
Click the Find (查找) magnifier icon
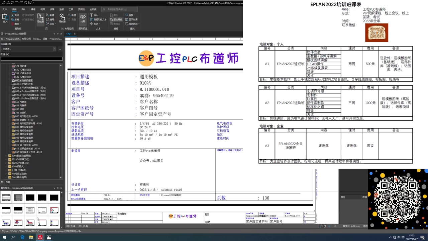[x=127, y=15]
